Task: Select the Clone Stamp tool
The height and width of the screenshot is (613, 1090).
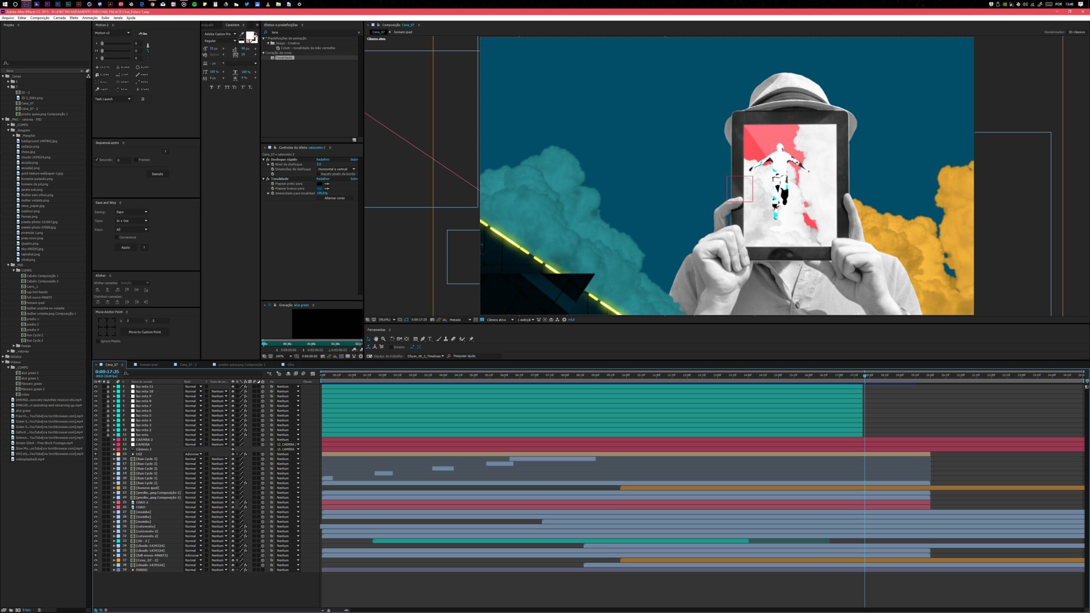Action: coord(446,339)
